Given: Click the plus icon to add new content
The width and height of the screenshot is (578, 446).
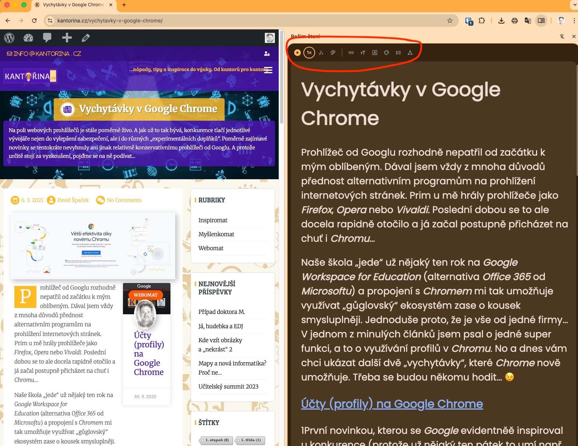Looking at the screenshot, I should pyautogui.click(x=67, y=38).
